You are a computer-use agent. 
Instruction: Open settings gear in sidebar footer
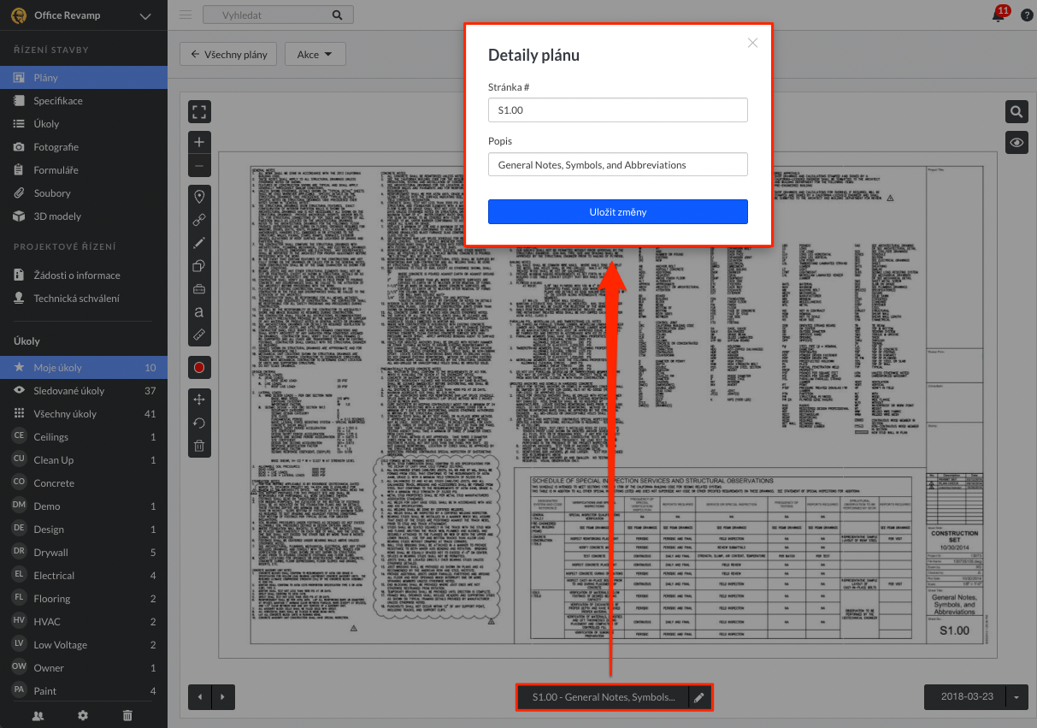click(83, 715)
